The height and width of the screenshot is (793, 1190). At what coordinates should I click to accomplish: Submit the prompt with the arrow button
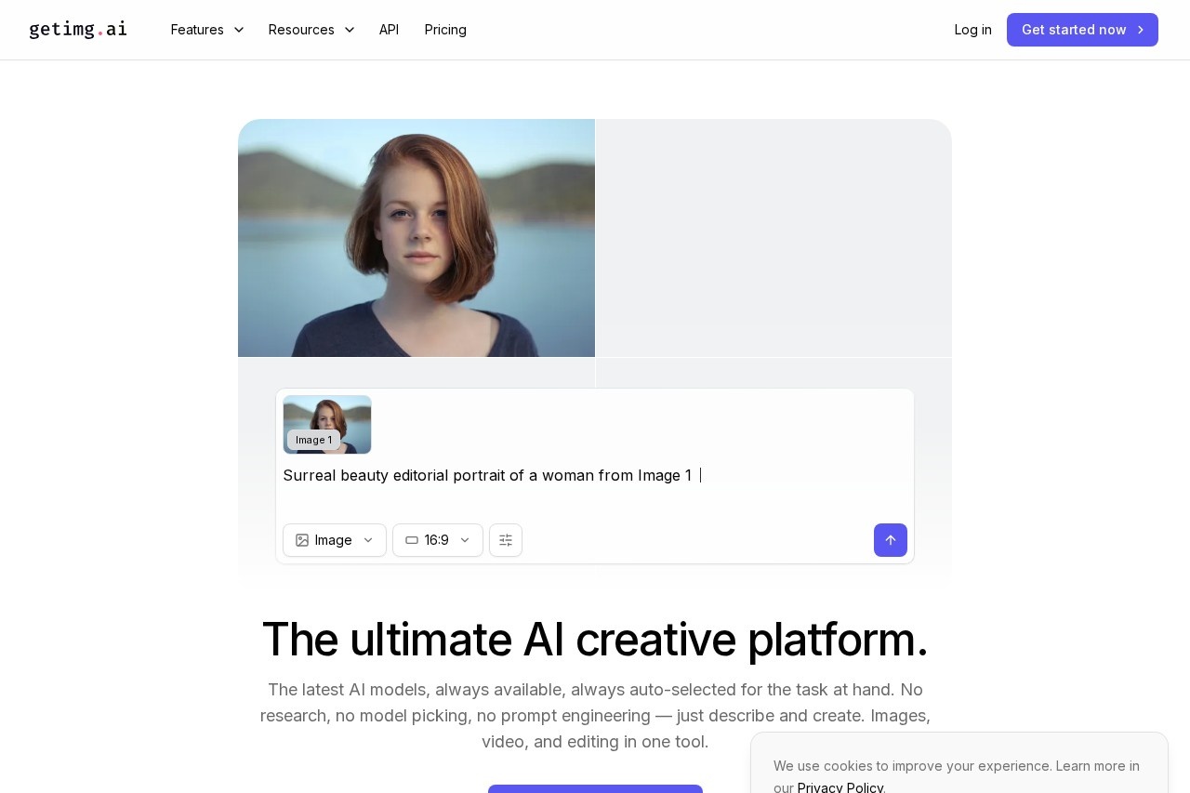point(891,540)
